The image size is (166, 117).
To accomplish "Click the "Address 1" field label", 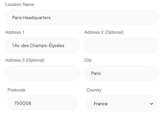I will coord(15,32).
